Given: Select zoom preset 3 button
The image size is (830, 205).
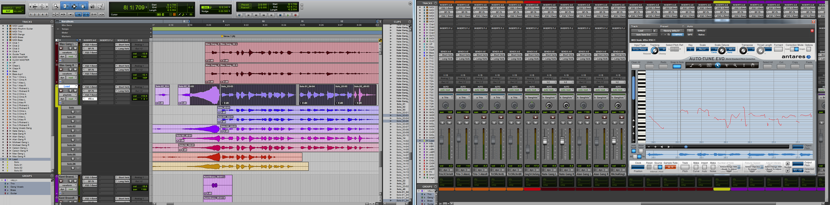Looking at the screenshot, I should click(39, 14).
